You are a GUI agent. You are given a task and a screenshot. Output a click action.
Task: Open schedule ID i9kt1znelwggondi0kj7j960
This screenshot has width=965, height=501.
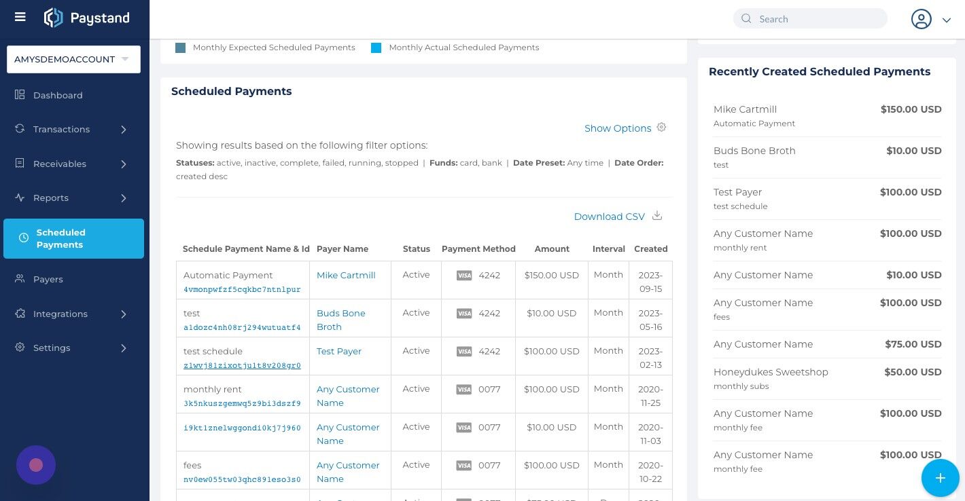tap(242, 428)
